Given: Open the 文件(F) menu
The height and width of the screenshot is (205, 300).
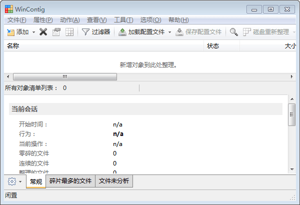Looking at the screenshot, I should (17, 20).
